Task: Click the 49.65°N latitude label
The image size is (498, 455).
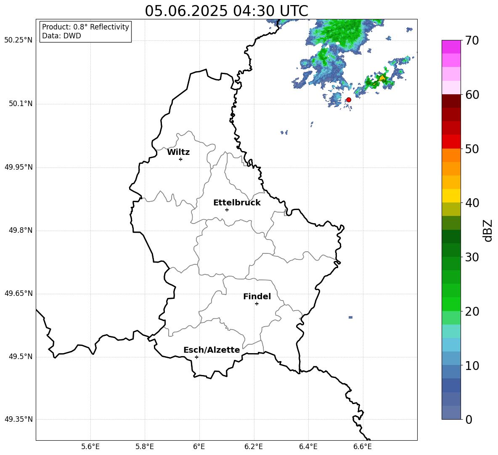Action: point(19,293)
